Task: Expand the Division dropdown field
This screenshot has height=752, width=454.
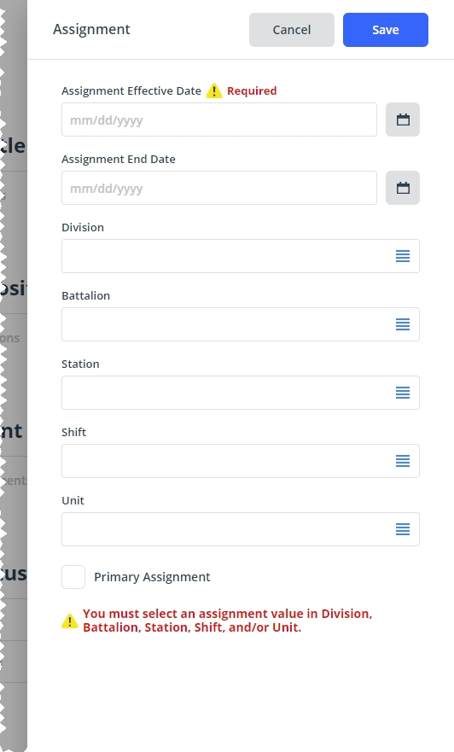Action: coord(241,256)
